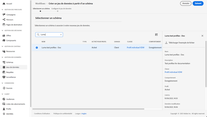Viewport: 207px width, 117px height.
Task: Click the Identités fingerprint icon
Action: coord(4,114)
